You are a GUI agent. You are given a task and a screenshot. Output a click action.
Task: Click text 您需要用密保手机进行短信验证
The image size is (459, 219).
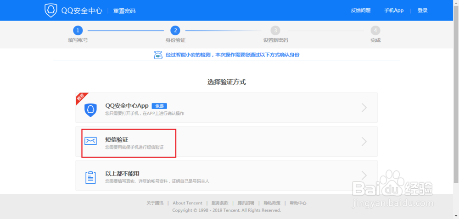[134, 148]
